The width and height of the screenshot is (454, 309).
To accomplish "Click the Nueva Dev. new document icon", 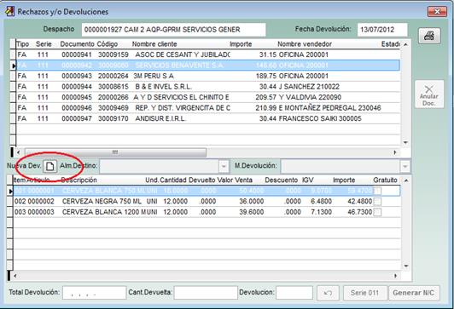I will click(50, 166).
